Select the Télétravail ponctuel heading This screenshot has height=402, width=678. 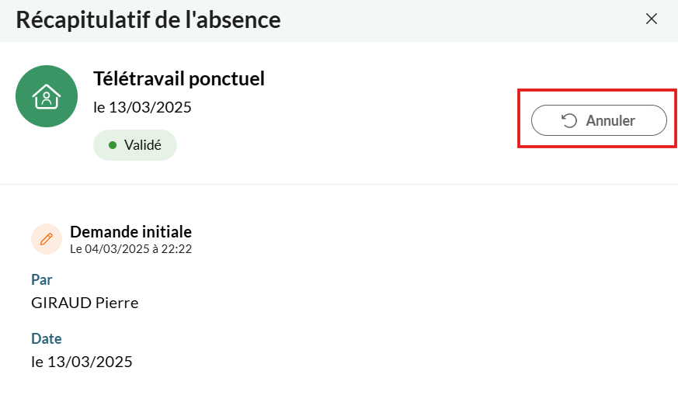[179, 78]
